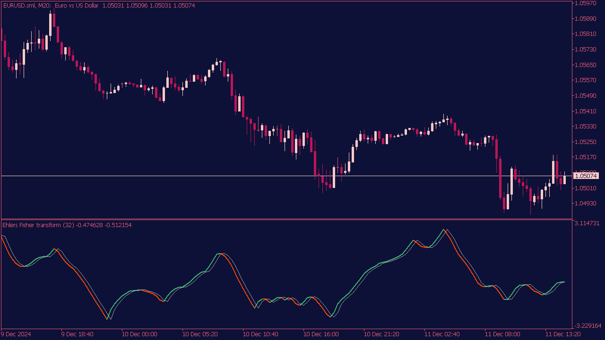Click the 10 Dec 10:40 time label
Image resolution: width=605 pixels, height=340 pixels.
point(260,334)
